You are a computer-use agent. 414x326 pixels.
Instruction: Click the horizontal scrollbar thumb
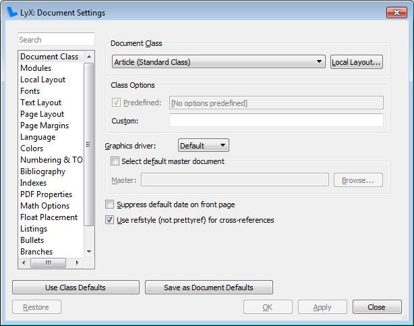(48, 263)
